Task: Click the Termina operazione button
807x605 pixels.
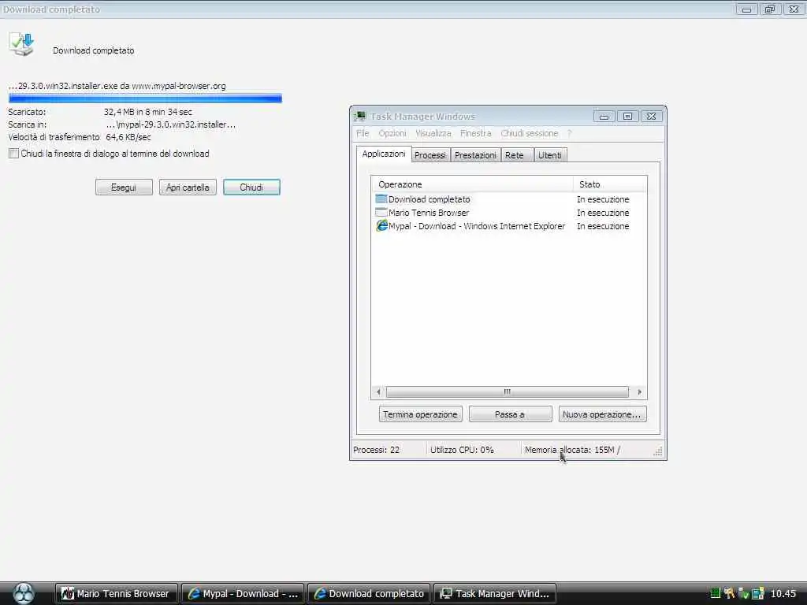Action: (421, 414)
